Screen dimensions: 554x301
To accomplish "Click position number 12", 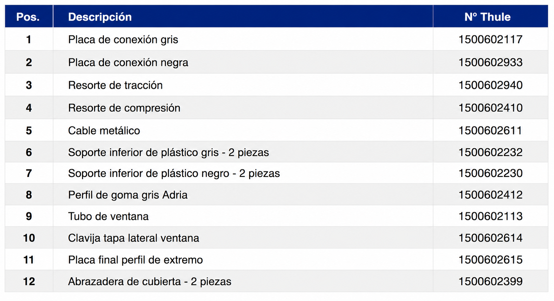I will coord(29,281).
